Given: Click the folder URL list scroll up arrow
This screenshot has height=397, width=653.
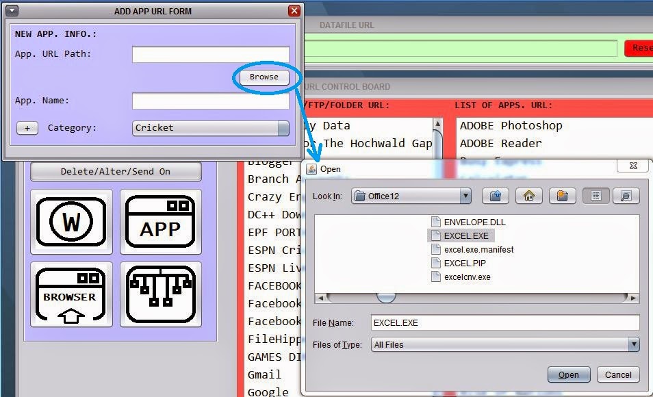Looking at the screenshot, I should [x=437, y=124].
